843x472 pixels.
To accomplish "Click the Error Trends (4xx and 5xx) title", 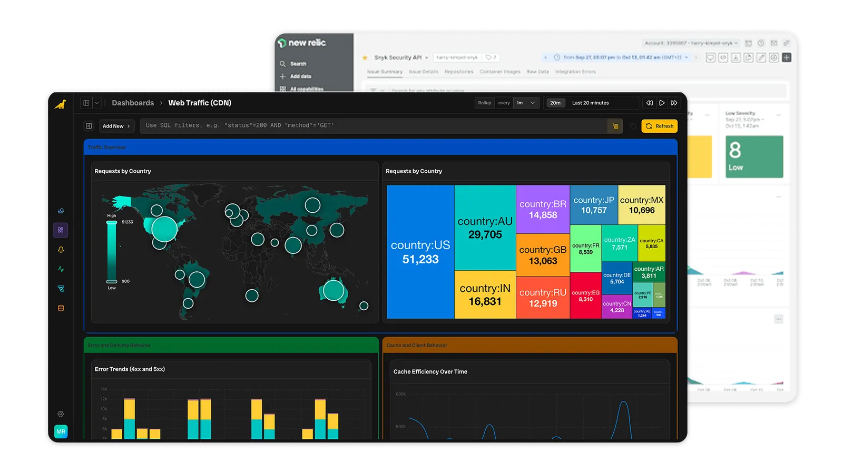I will (130, 369).
